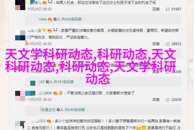Screen dimensions: 195x130
Task: Reply to the comment with 51987 likes
Action: 156,9
